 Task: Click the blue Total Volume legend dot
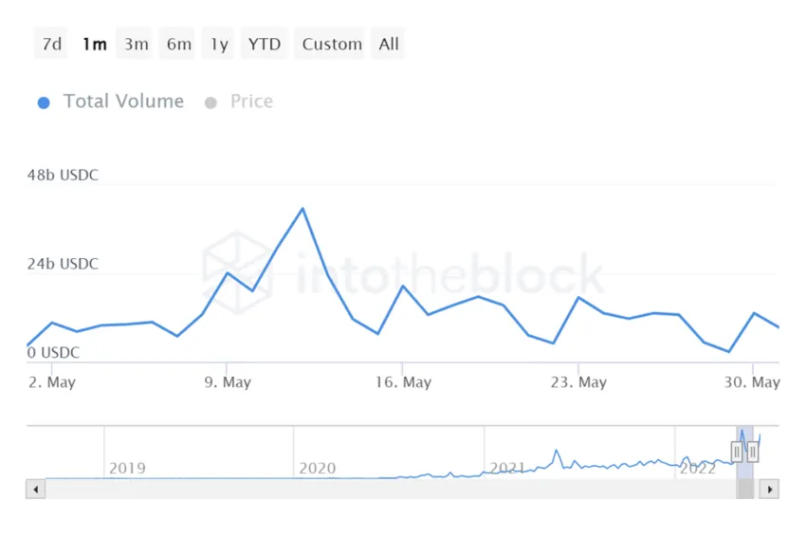[44, 102]
